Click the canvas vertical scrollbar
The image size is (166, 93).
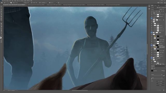[x=147, y=49]
